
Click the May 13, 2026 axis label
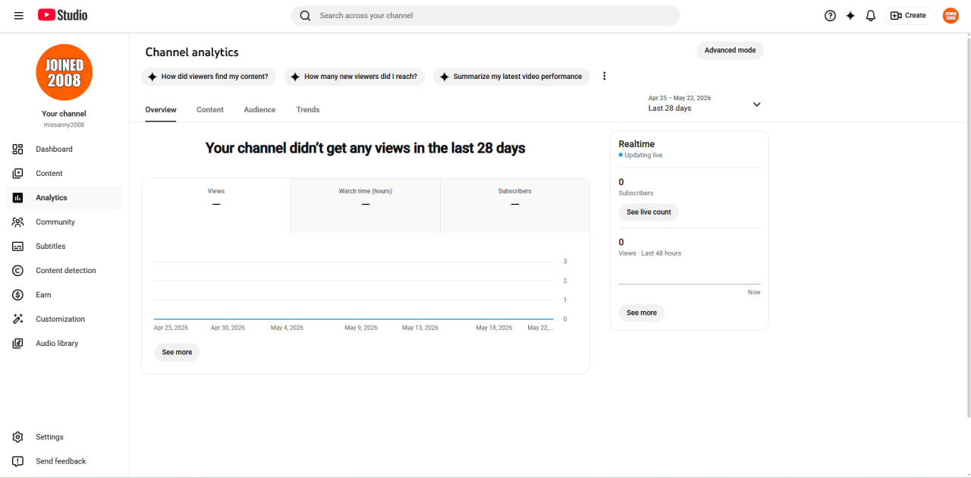tap(420, 328)
